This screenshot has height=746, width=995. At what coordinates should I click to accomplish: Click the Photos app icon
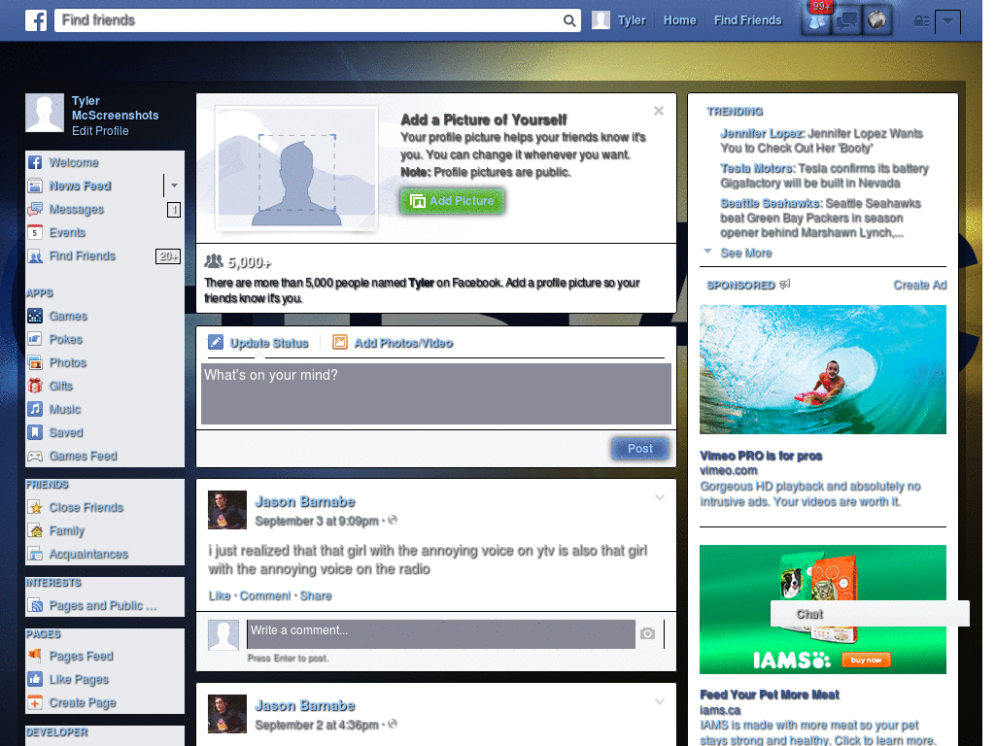(x=35, y=363)
